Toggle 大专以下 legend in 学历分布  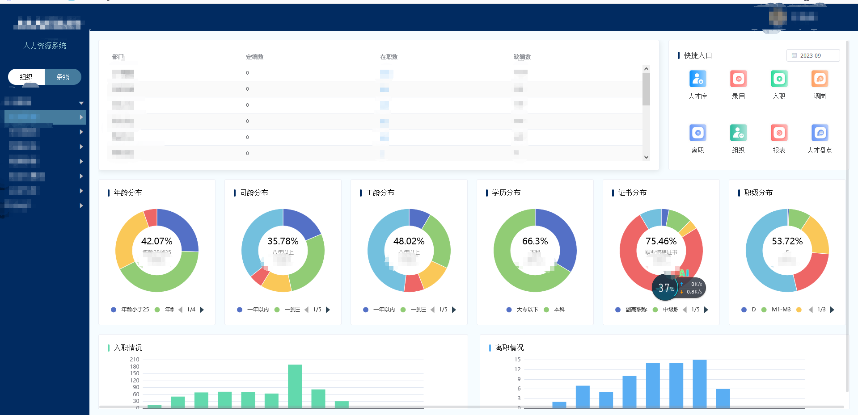click(x=522, y=310)
